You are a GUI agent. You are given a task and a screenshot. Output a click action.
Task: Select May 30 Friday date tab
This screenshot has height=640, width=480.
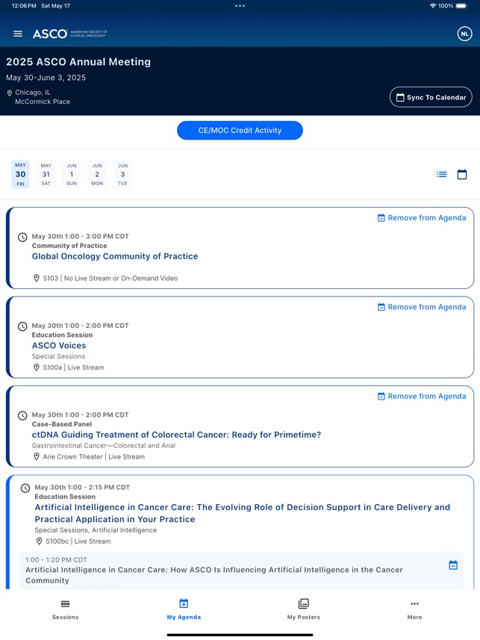(x=20, y=174)
